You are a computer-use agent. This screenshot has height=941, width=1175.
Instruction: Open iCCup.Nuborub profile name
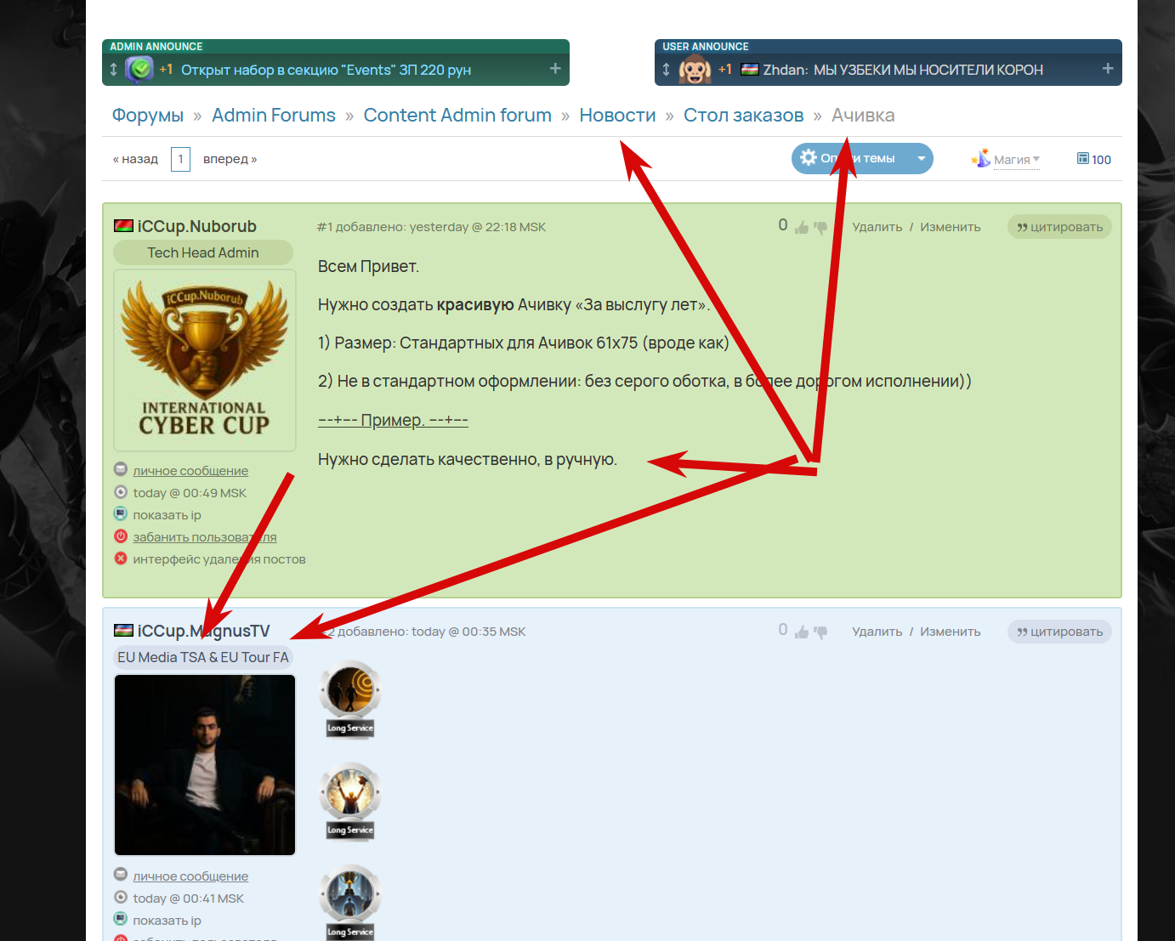coord(197,226)
